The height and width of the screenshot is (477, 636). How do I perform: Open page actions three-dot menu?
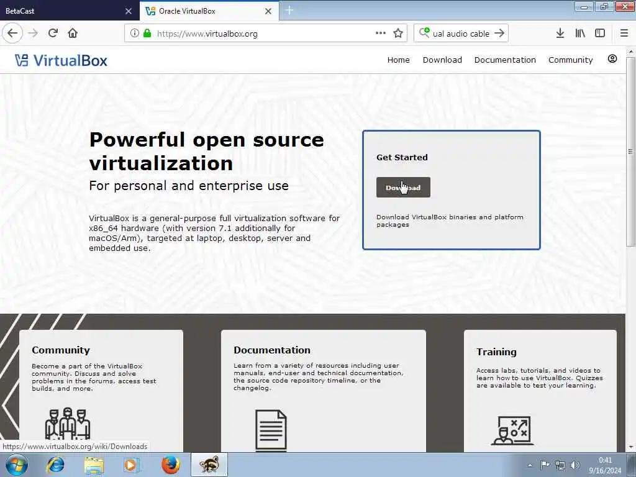[x=381, y=34]
